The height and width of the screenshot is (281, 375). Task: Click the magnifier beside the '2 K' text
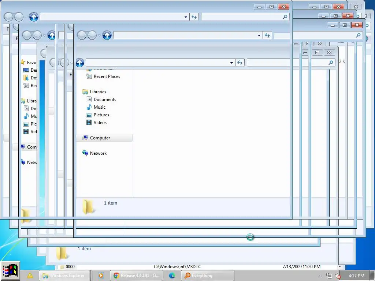(x=331, y=63)
